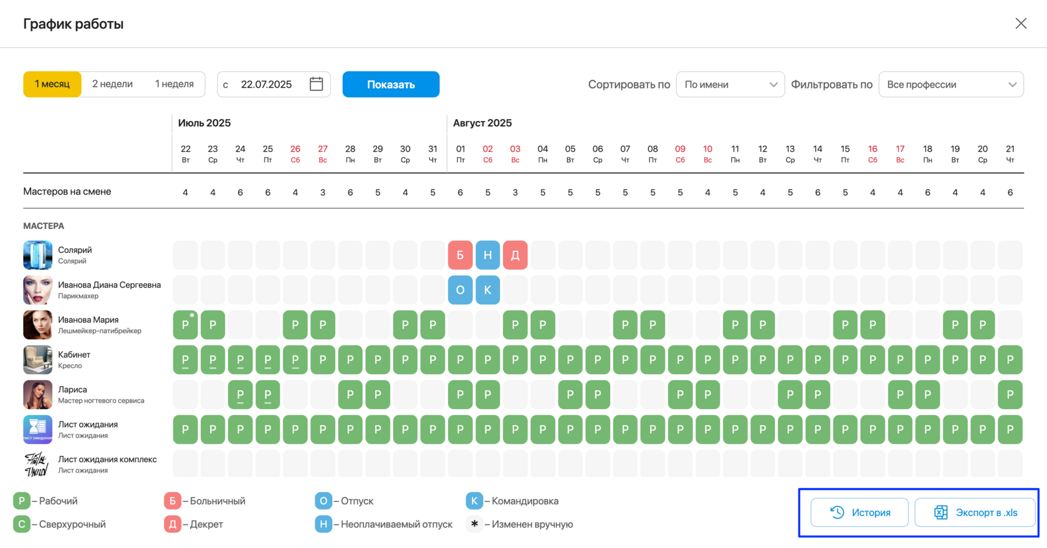Click the Б sick-leave cell for Солярий
The width and height of the screenshot is (1047, 548).
pos(460,255)
